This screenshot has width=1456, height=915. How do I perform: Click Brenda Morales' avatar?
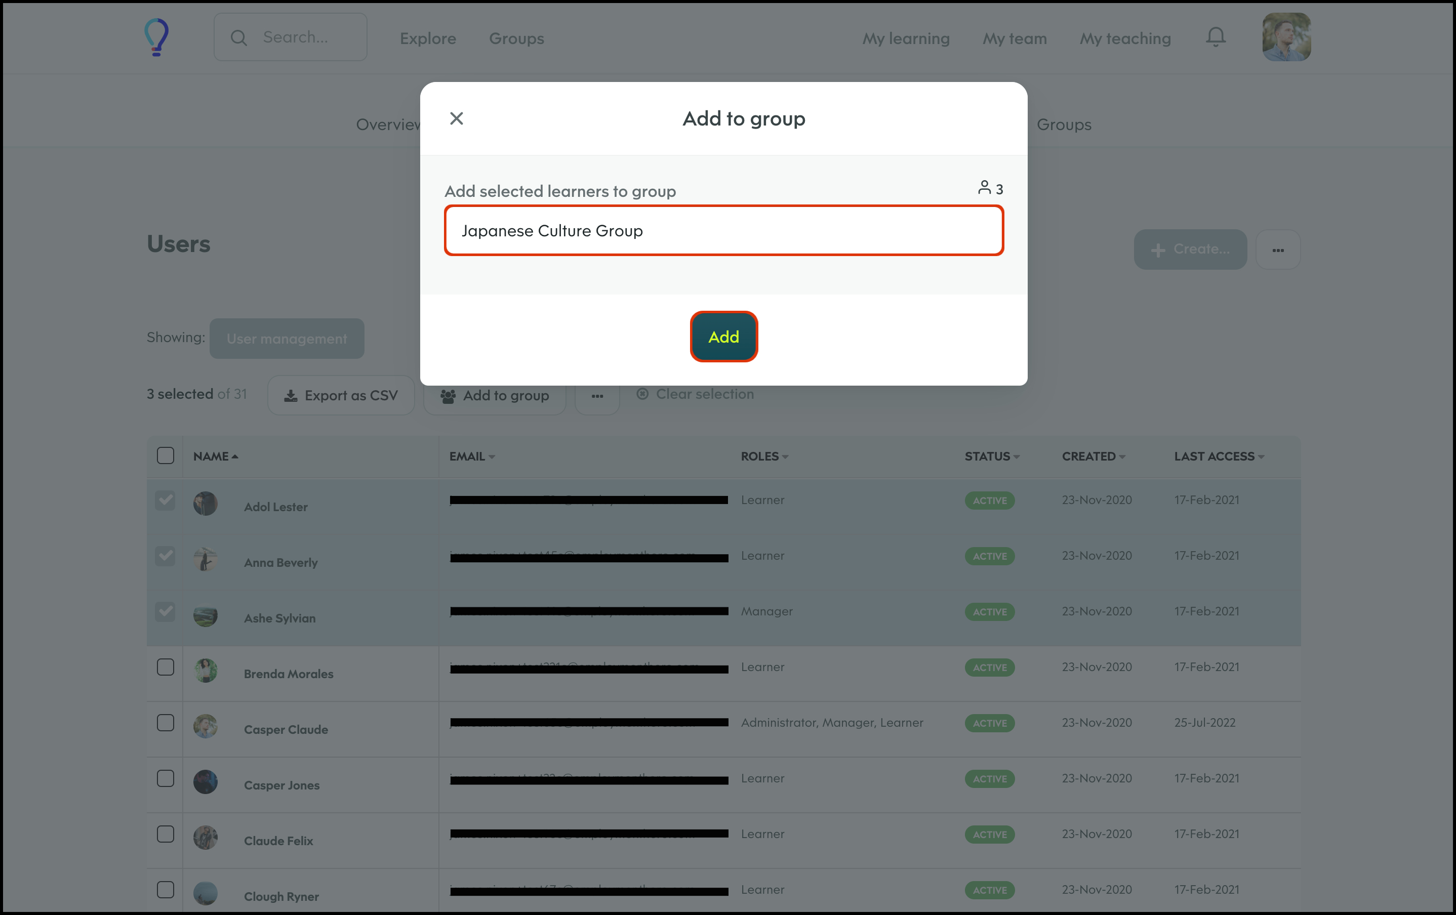point(205,670)
